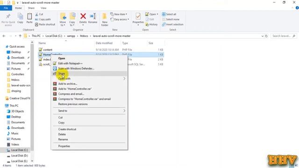Open Quick access in navigation pane
Screen dimensions: 299x168
[17, 47]
